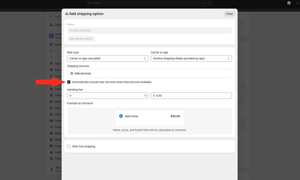
Task: Click the Add delivery details button
Action: 81,39
